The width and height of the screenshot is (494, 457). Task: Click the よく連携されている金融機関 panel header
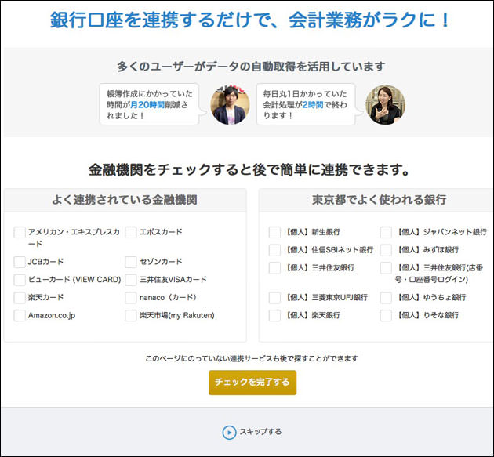click(x=125, y=200)
